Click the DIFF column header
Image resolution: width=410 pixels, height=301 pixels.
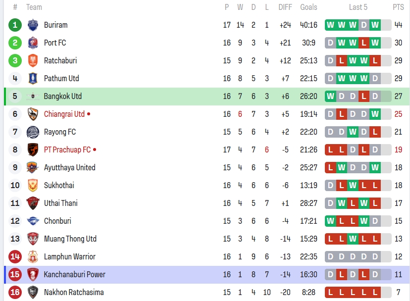[x=285, y=7]
